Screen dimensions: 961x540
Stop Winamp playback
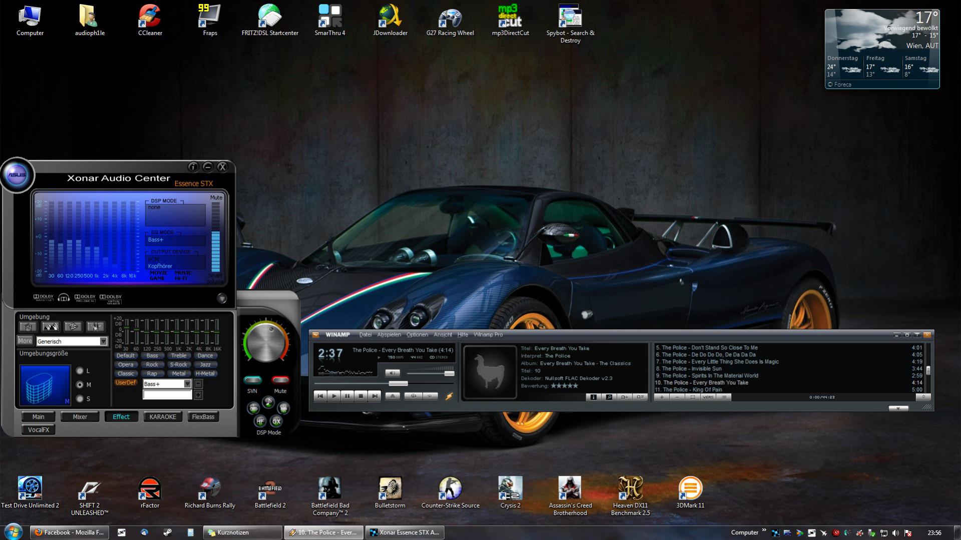(361, 396)
